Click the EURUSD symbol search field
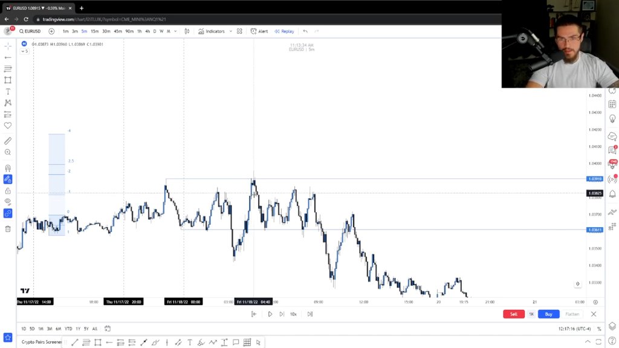 coord(30,31)
